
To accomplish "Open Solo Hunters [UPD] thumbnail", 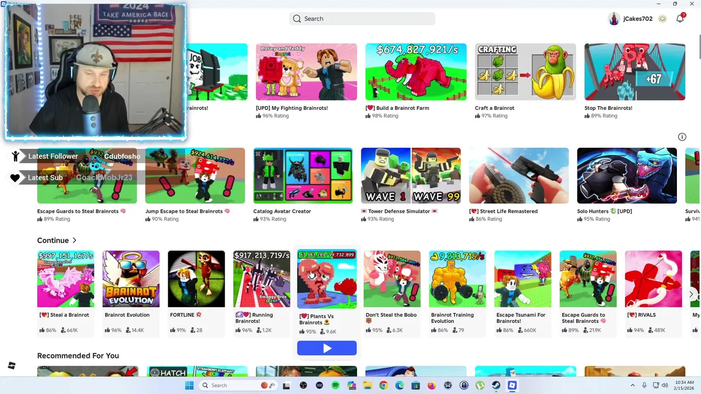I will point(627,175).
